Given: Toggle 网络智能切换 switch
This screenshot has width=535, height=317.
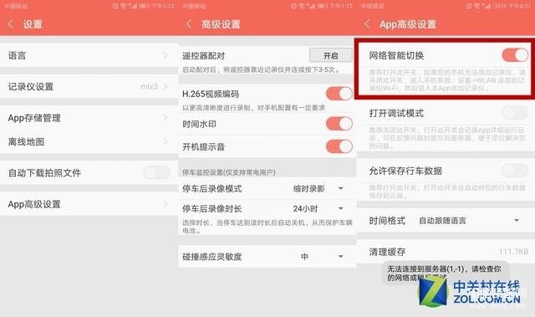Looking at the screenshot, I should [x=515, y=55].
